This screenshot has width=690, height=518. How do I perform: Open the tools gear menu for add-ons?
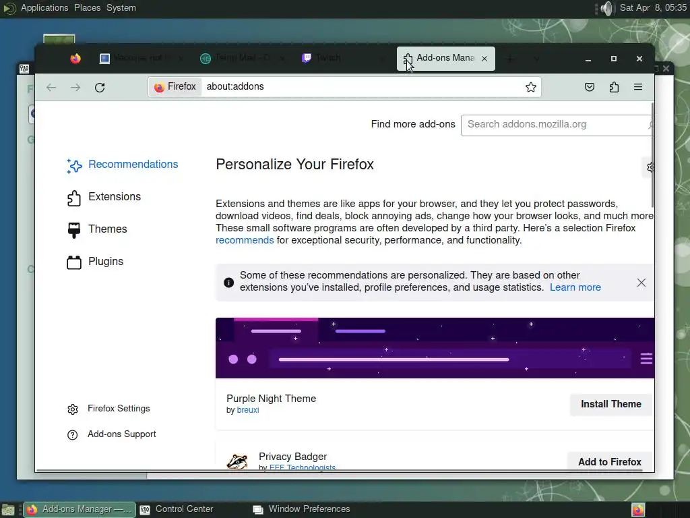pos(649,167)
